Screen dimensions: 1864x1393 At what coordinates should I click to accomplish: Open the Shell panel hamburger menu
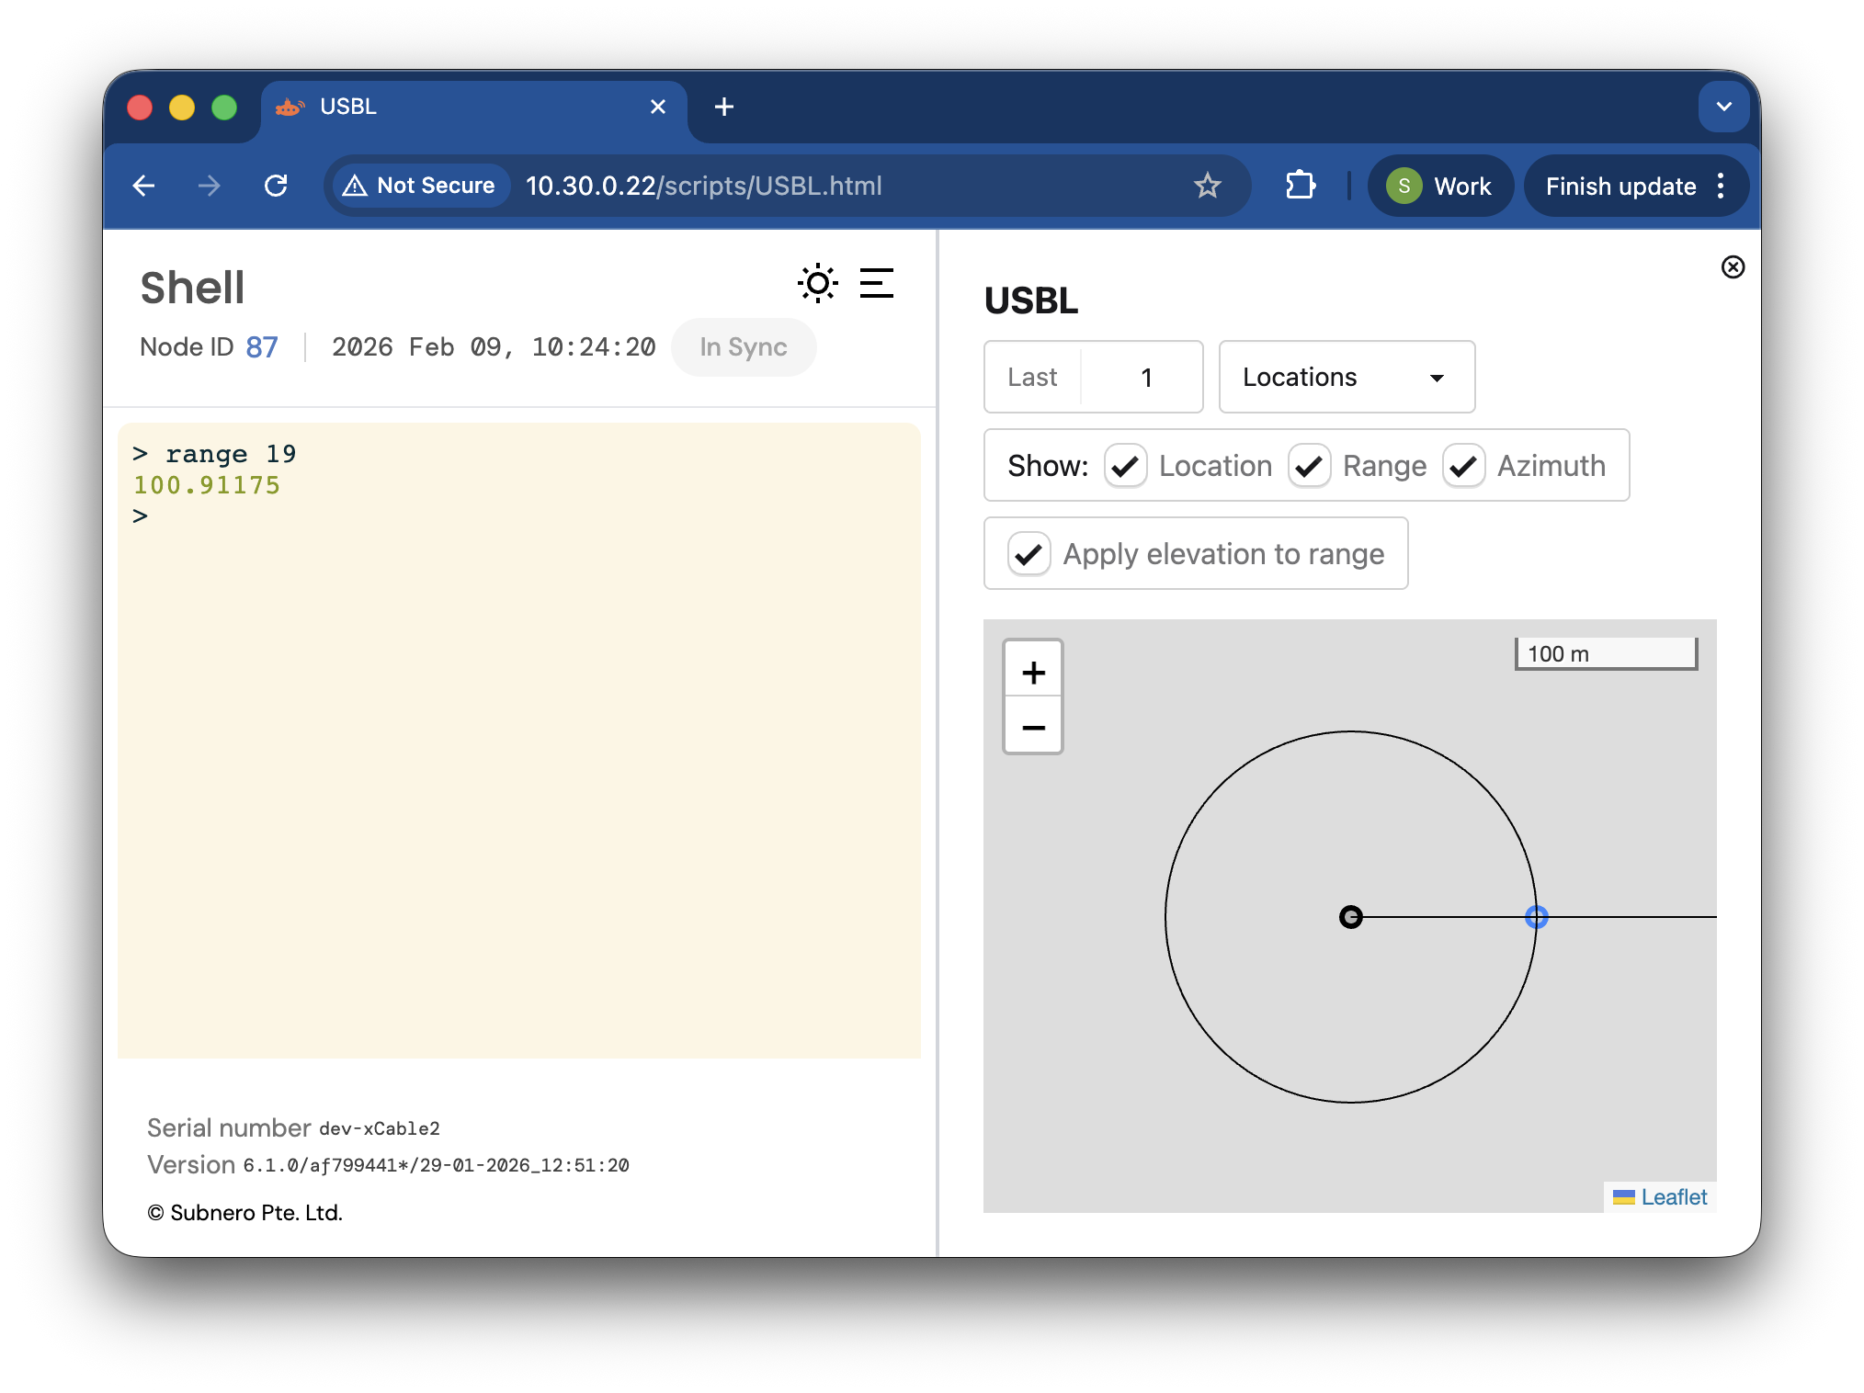[876, 283]
